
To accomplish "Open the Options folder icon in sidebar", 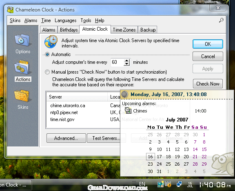I will [23, 40].
